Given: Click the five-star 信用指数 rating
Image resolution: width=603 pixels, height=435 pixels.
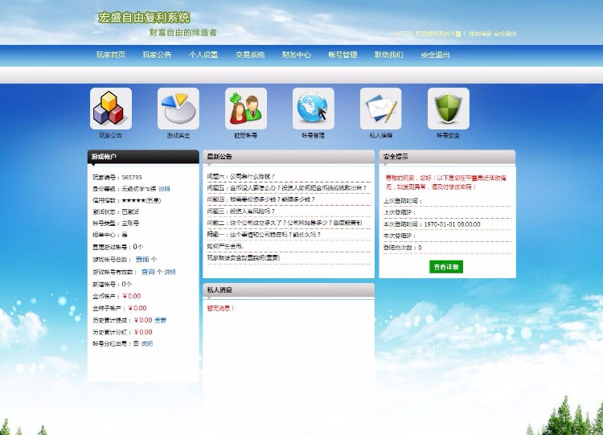Looking at the screenshot, I should [142, 200].
